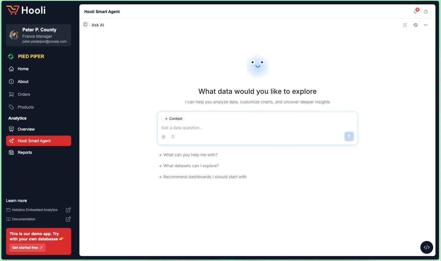Click the Pied Piper logo icon
Screen dimensions: 441x261
point(11,56)
